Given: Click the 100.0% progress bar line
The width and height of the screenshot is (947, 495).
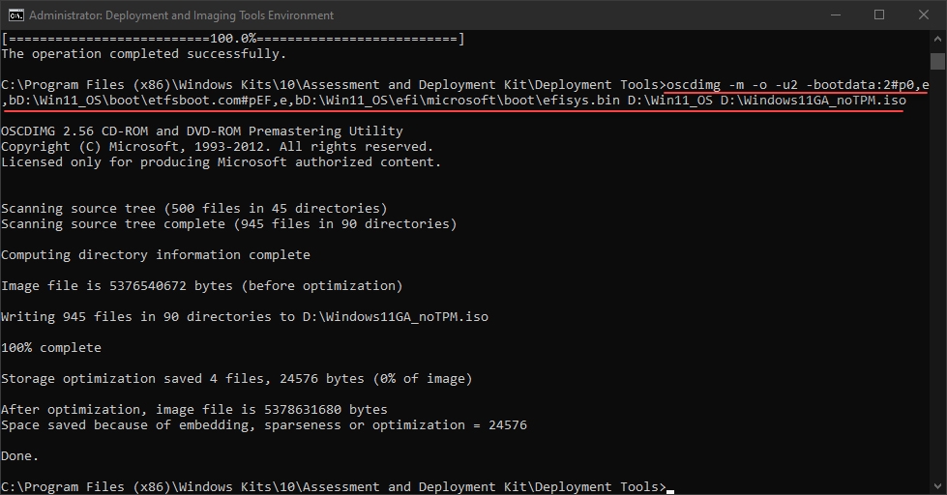Looking at the screenshot, I should click(x=233, y=39).
